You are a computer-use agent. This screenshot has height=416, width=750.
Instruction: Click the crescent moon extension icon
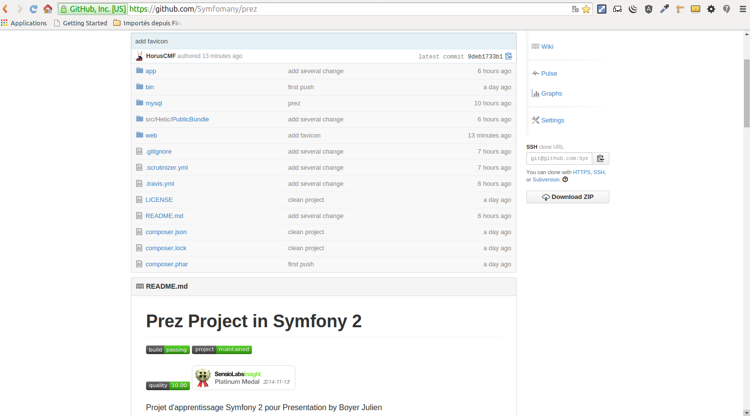tap(633, 9)
